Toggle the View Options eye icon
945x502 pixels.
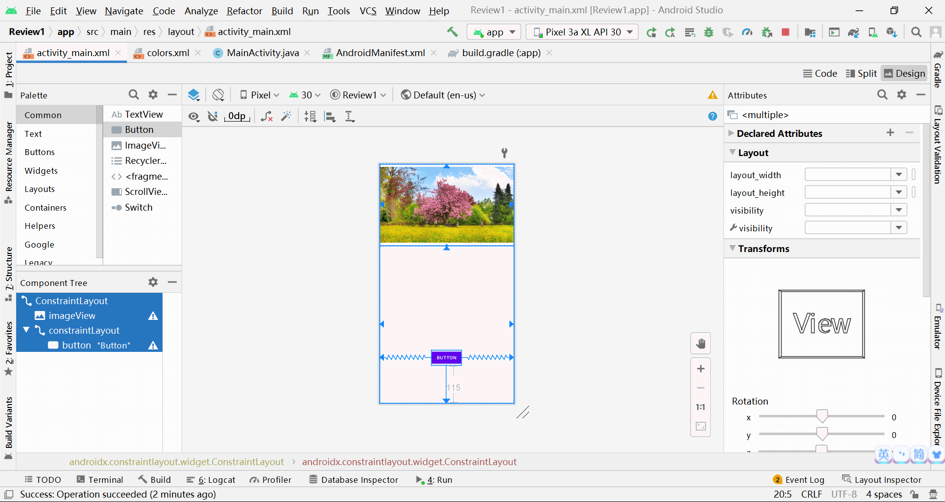coord(194,116)
